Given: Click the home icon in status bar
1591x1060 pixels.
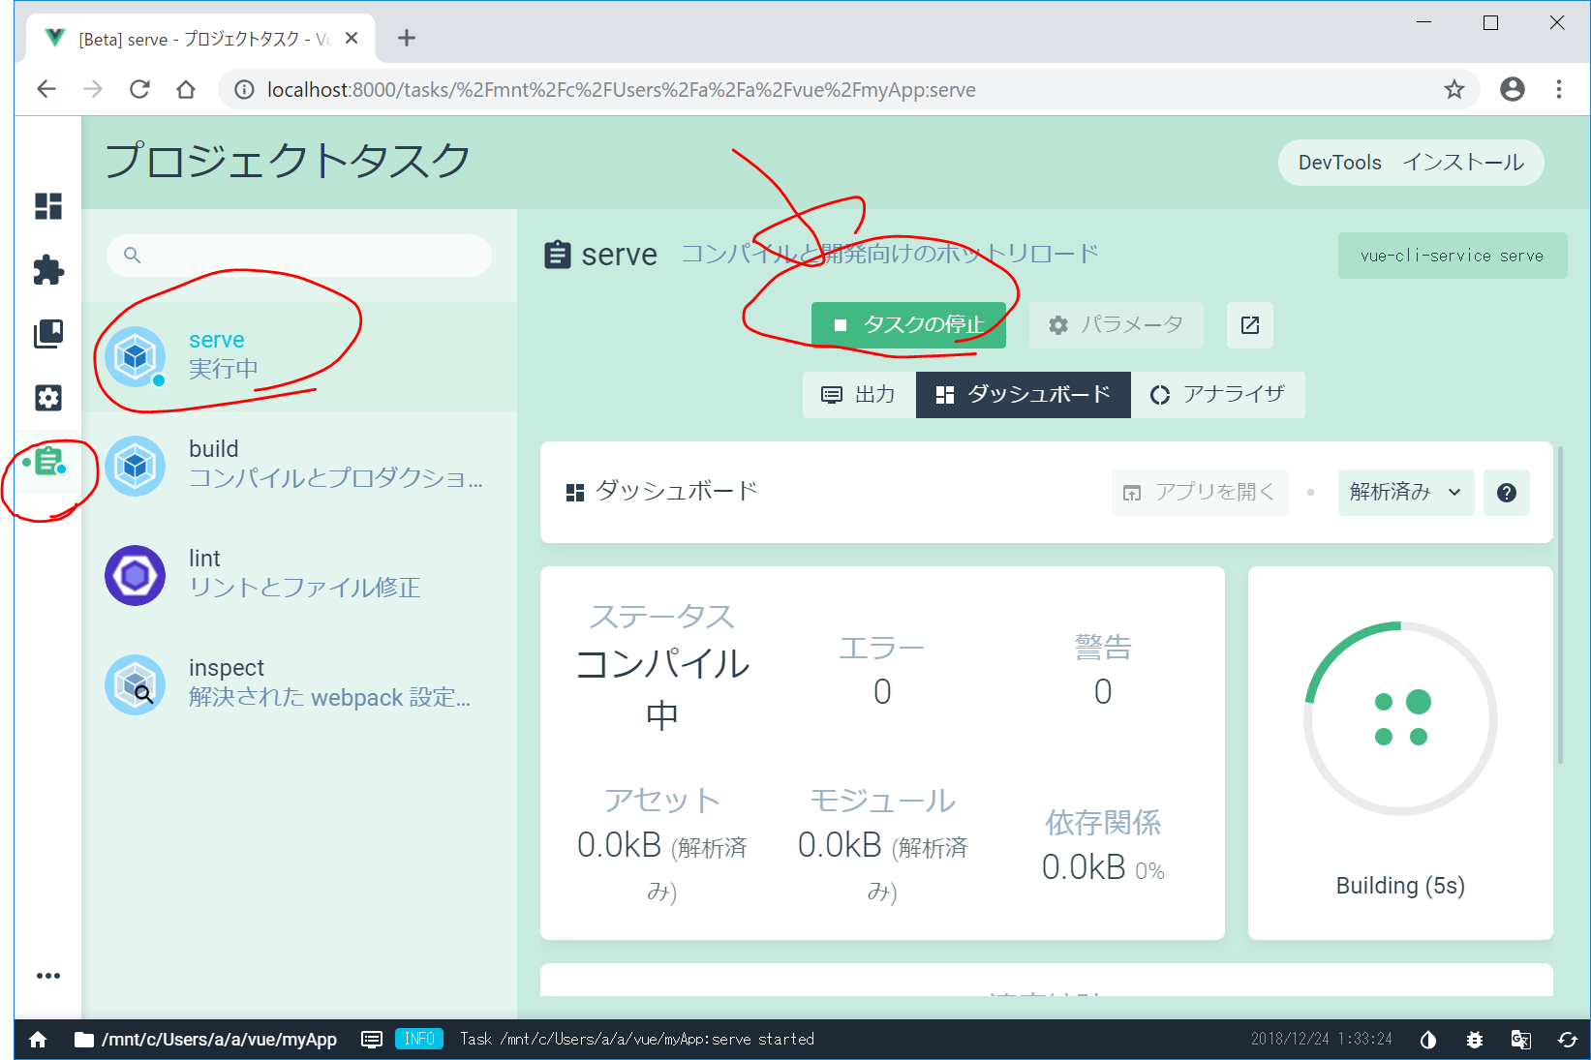Looking at the screenshot, I should (38, 1039).
